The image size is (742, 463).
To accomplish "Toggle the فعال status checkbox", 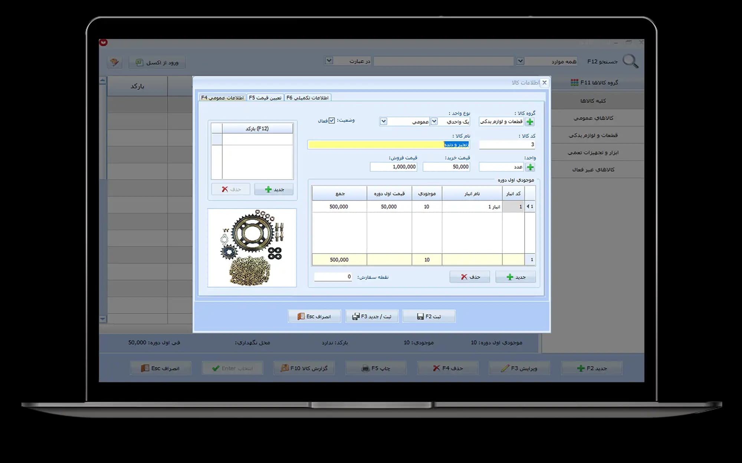I will [x=332, y=121].
